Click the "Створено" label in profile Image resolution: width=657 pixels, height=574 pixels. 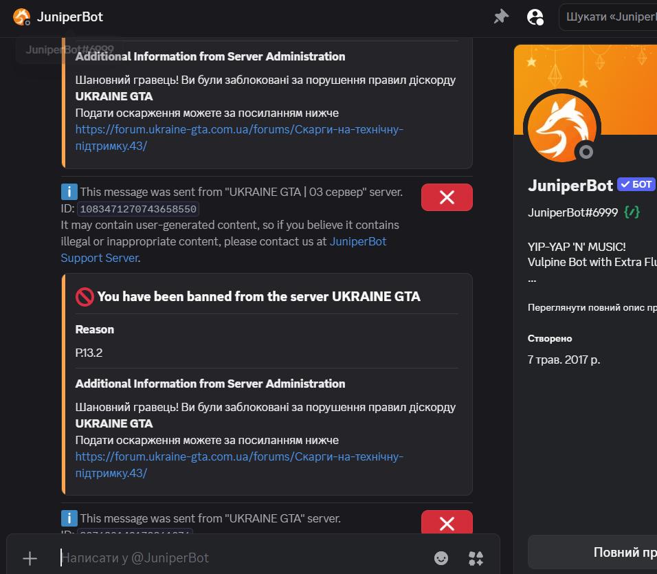550,338
